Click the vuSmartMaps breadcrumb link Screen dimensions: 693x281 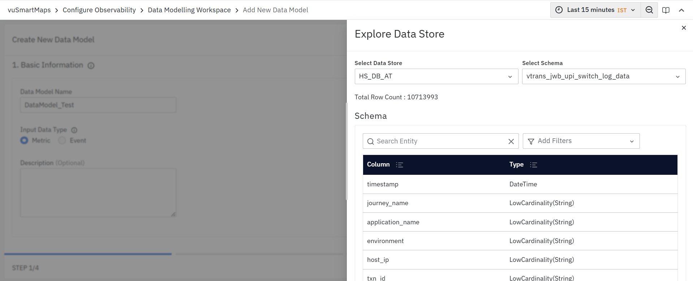[29, 10]
